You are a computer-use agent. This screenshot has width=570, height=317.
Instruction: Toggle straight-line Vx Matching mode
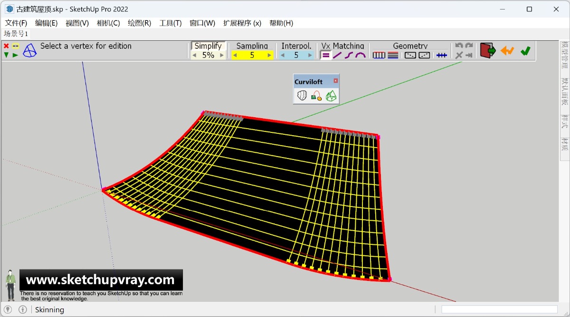pyautogui.click(x=338, y=54)
